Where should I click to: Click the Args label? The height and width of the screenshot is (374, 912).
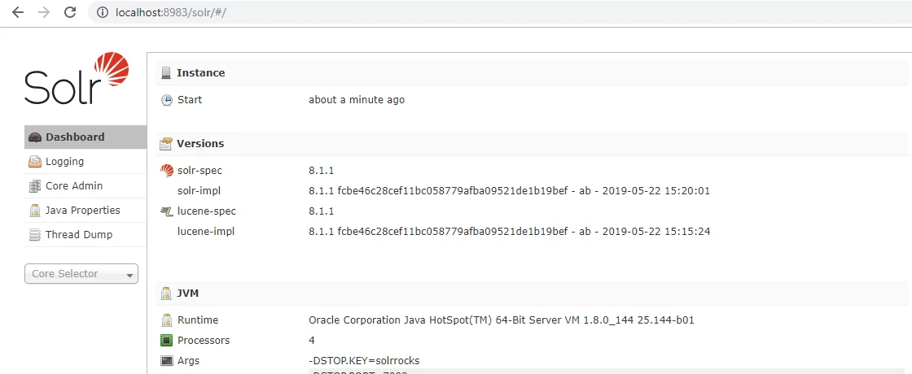[x=188, y=361]
